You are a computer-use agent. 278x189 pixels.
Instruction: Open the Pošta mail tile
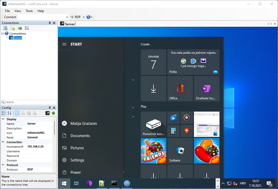click(193, 62)
